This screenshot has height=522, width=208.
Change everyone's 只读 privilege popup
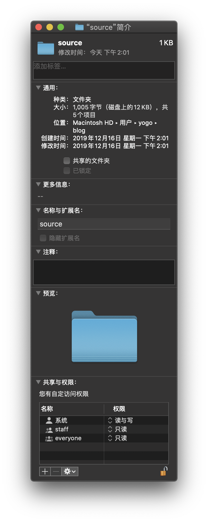tap(118, 438)
